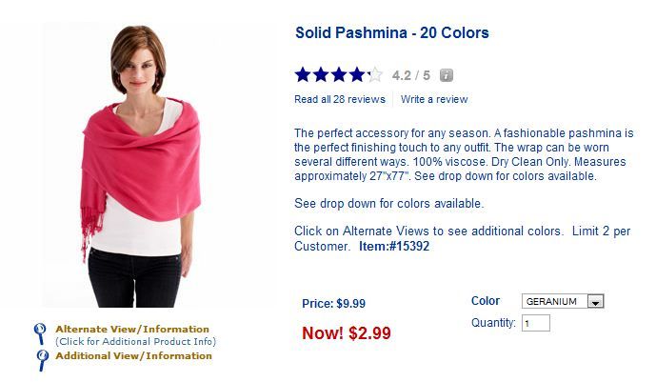This screenshot has width=656, height=382.
Task: Click the empty fifth rating star
Action: point(375,74)
